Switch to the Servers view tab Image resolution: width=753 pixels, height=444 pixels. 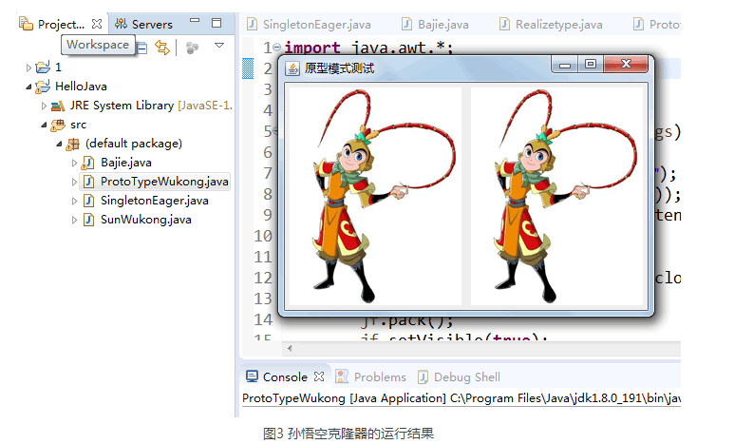pos(143,24)
